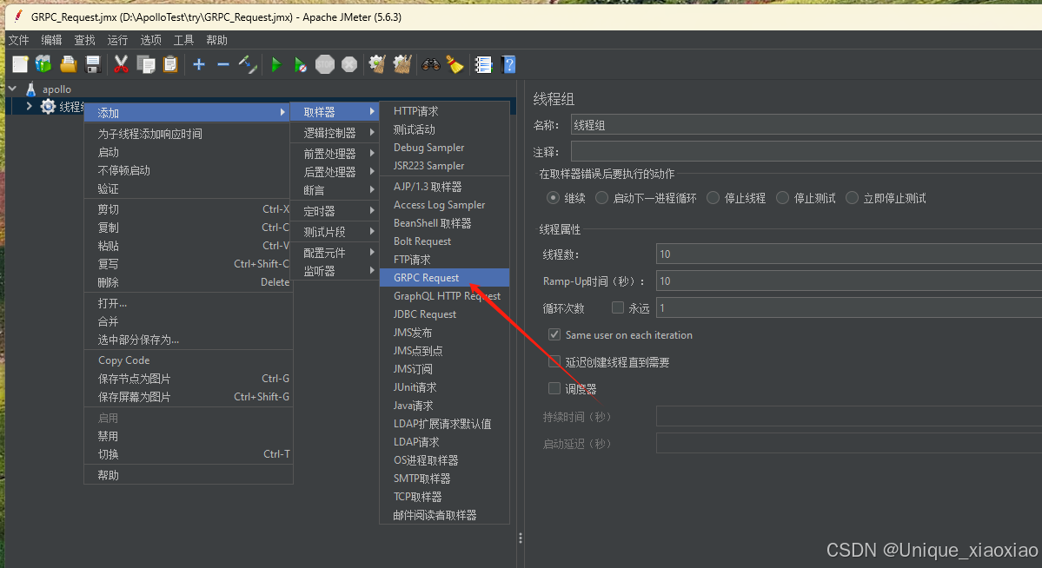Open the 逻辑控制器 submenu

(x=335, y=133)
